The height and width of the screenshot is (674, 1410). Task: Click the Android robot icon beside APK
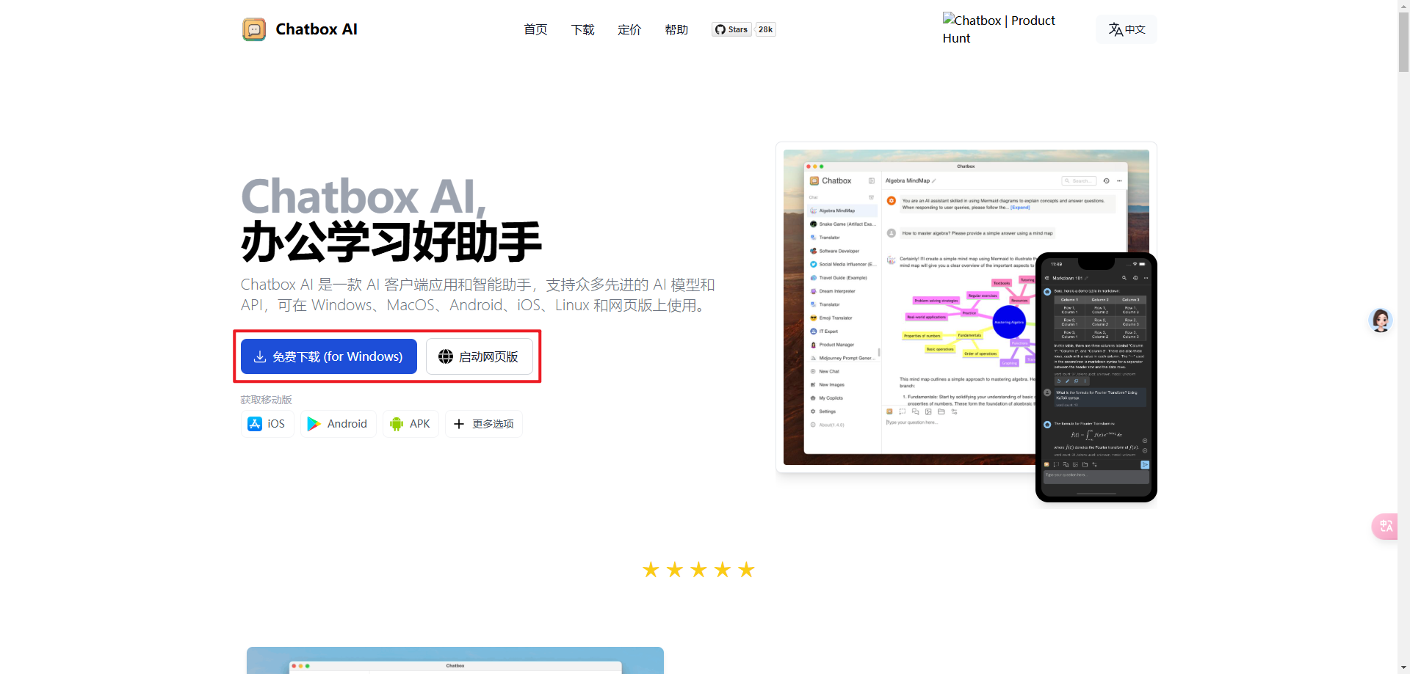pyautogui.click(x=397, y=424)
